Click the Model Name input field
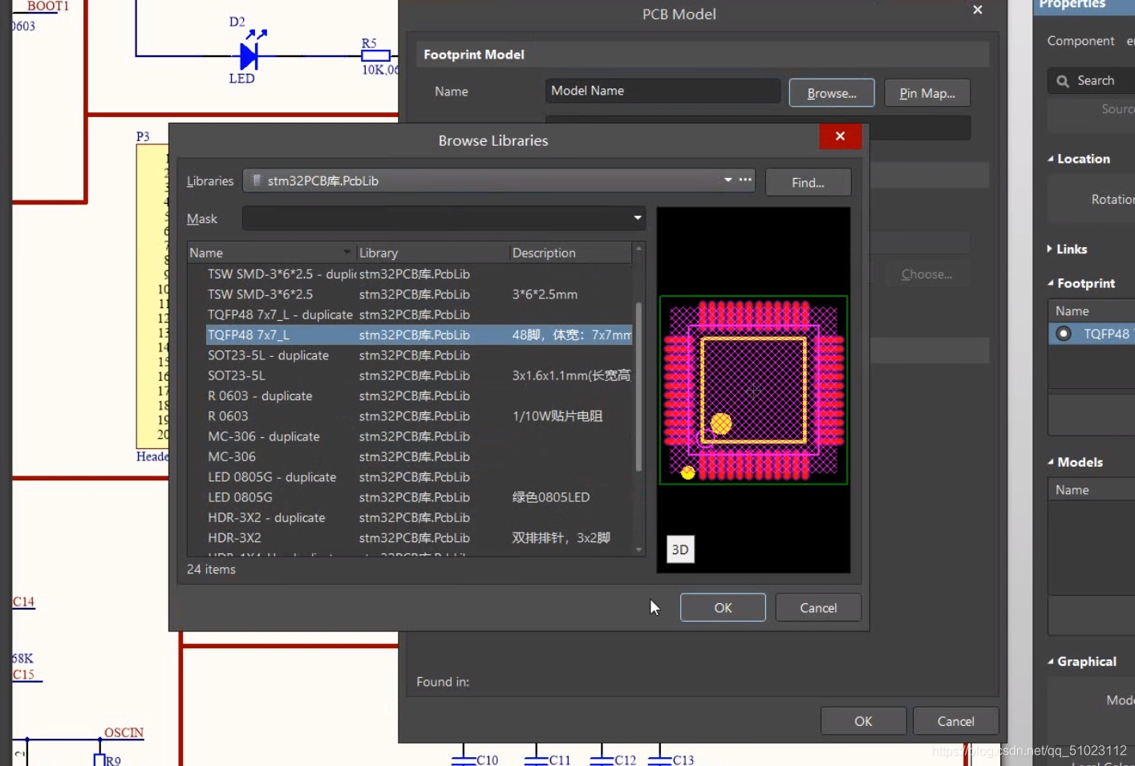The height and width of the screenshot is (766, 1135). [663, 91]
